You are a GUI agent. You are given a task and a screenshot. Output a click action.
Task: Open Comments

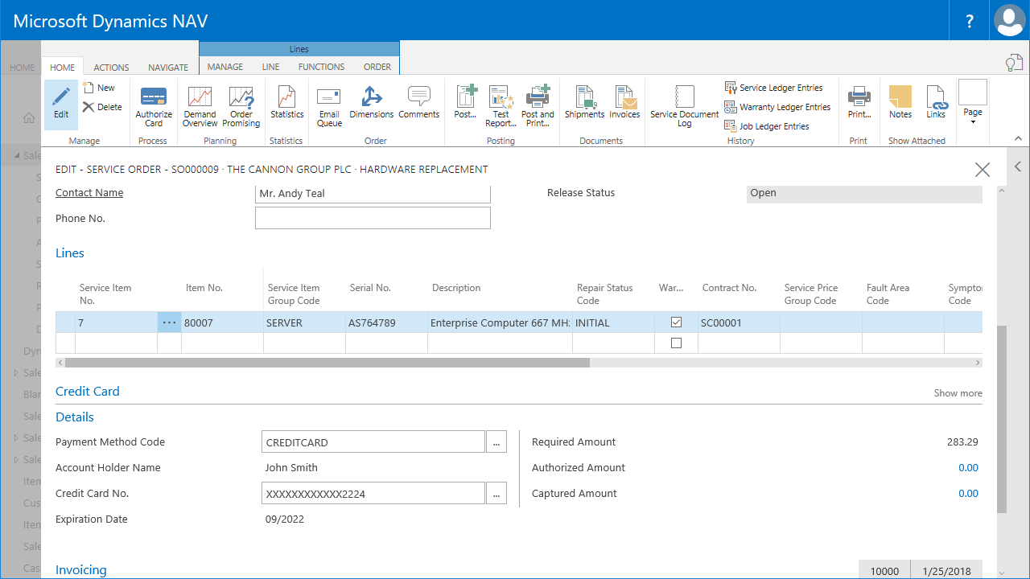(x=419, y=103)
